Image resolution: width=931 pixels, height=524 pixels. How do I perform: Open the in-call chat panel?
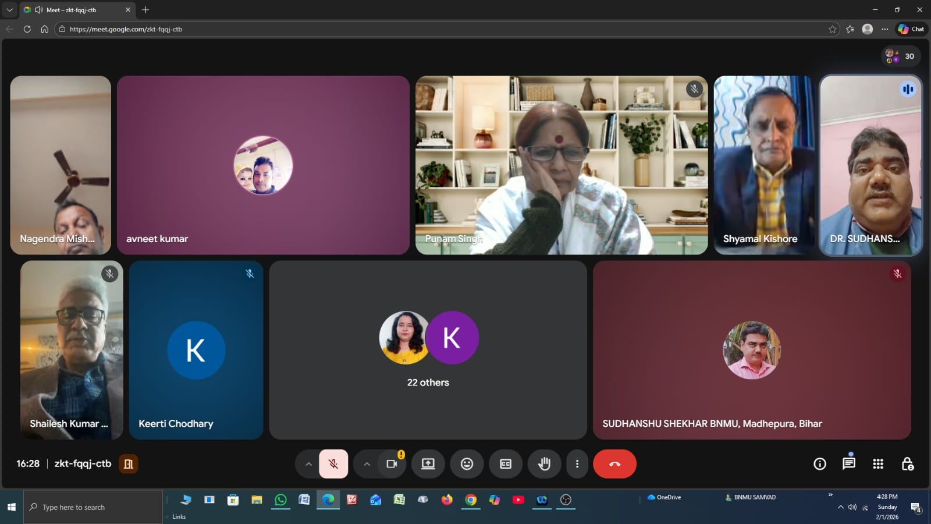(x=848, y=464)
